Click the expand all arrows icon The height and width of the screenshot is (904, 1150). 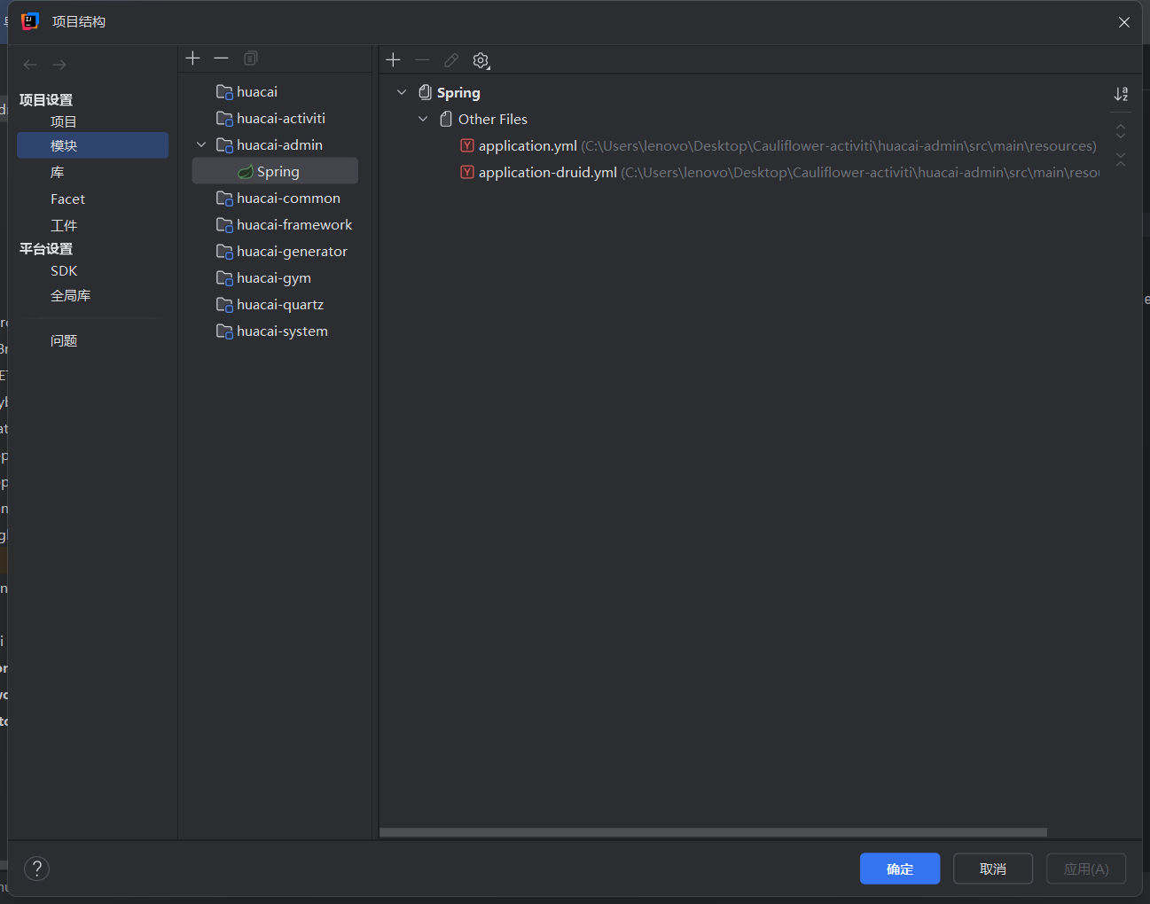coord(1121,131)
